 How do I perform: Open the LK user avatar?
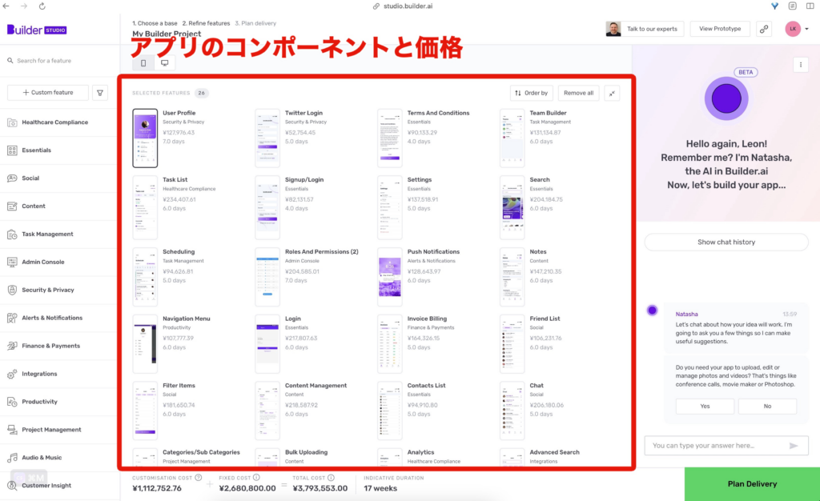[x=793, y=29]
